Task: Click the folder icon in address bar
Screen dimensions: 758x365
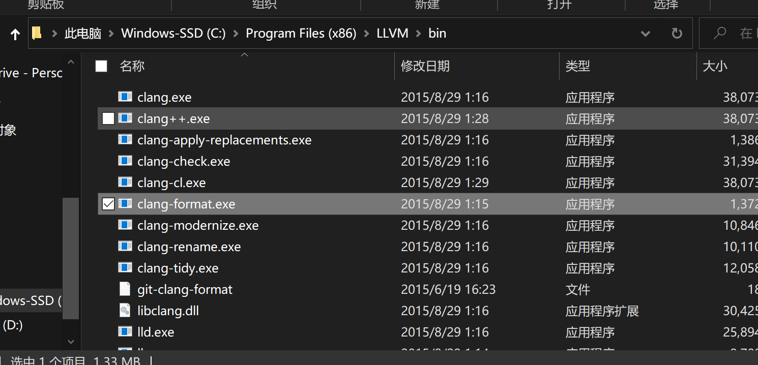Action: [37, 34]
